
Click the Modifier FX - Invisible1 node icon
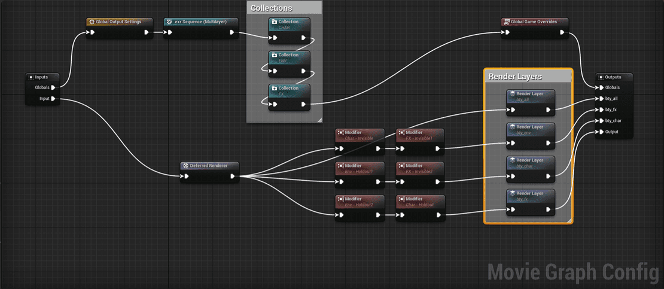[401, 133]
